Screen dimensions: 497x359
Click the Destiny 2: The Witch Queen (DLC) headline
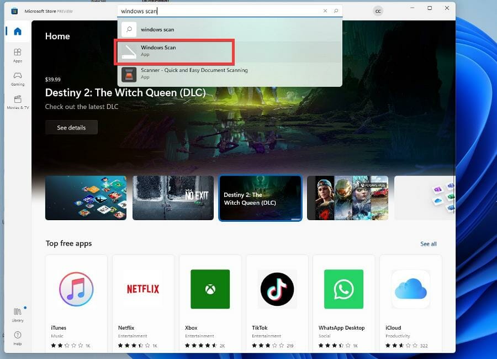[125, 93]
